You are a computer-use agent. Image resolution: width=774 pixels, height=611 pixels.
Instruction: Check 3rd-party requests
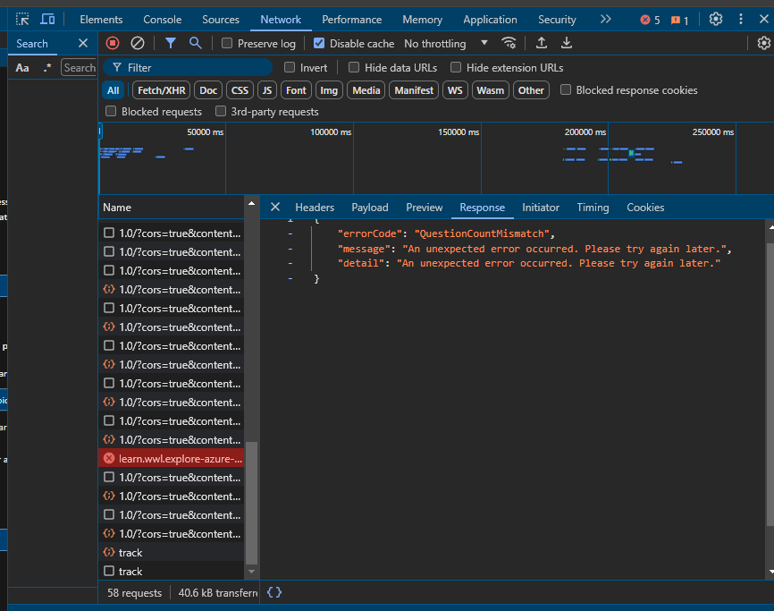221,111
